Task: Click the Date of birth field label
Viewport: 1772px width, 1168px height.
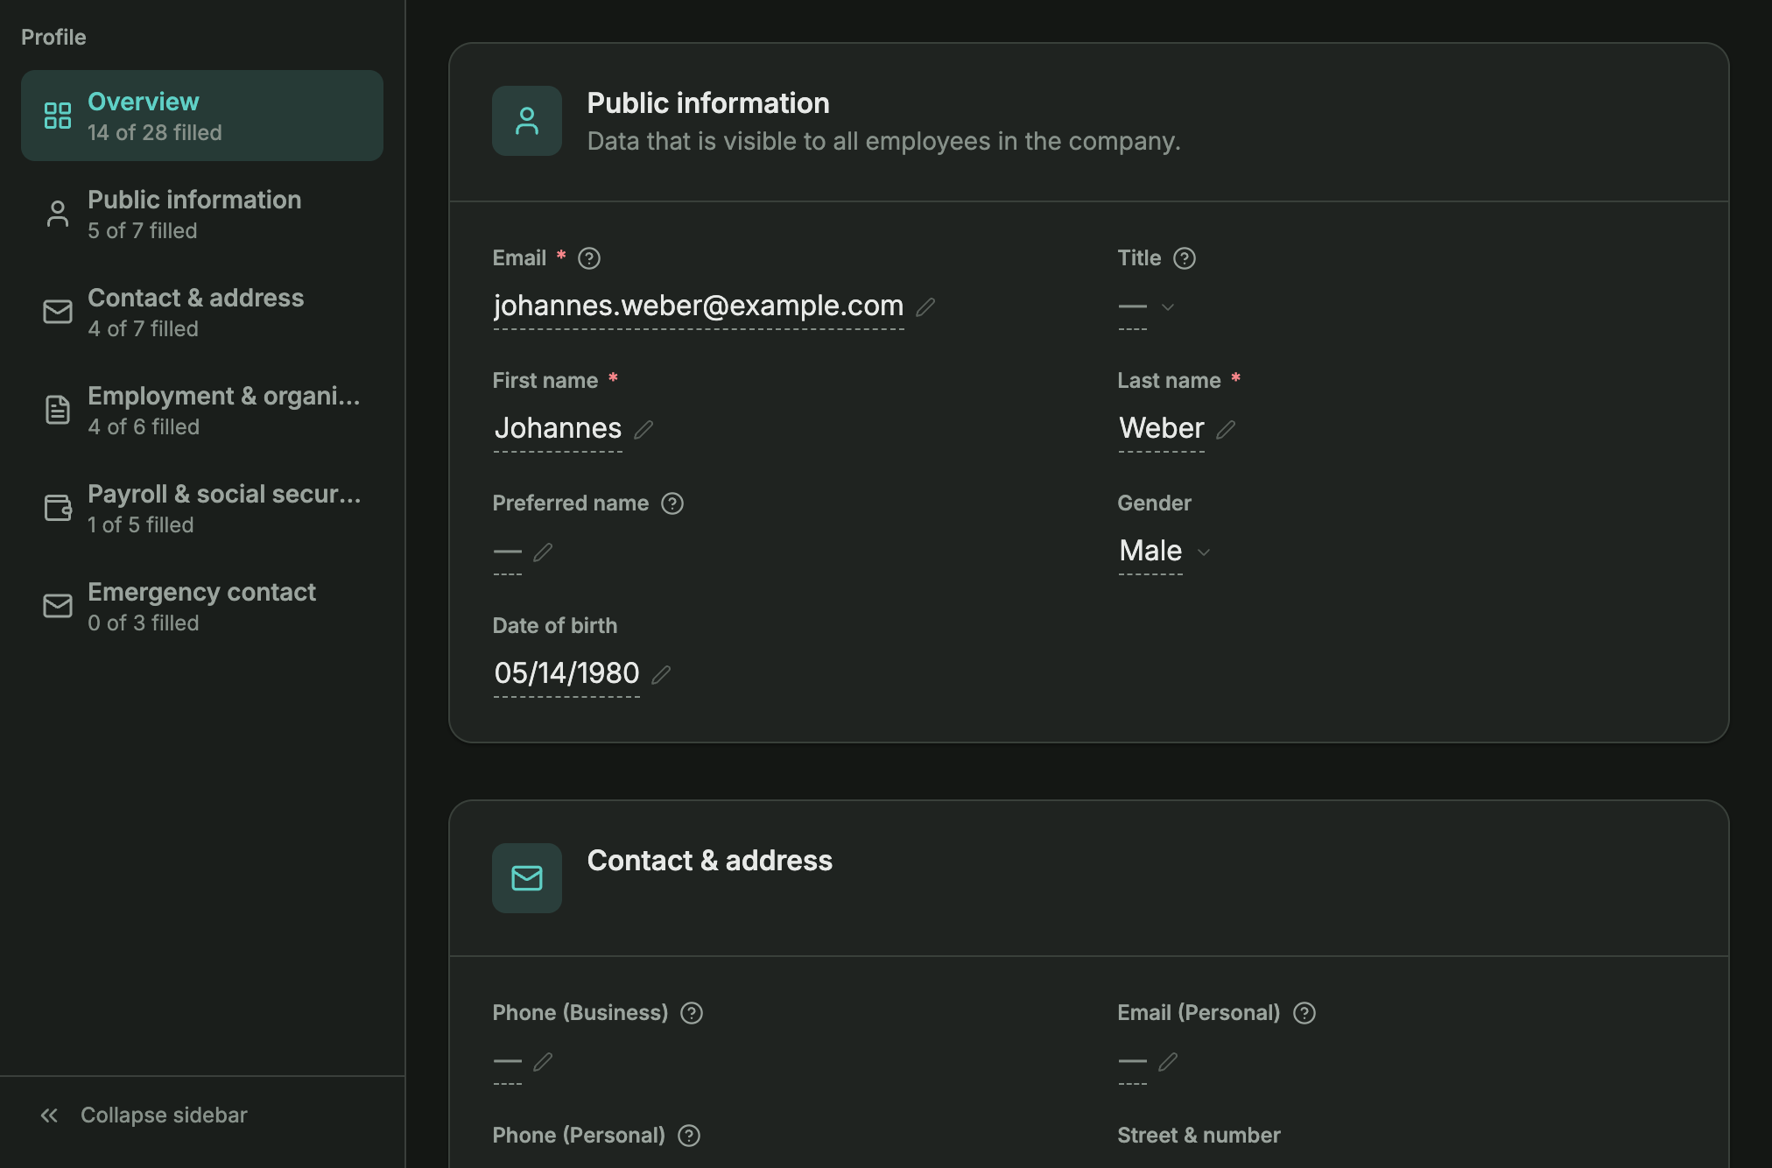Action: point(555,626)
